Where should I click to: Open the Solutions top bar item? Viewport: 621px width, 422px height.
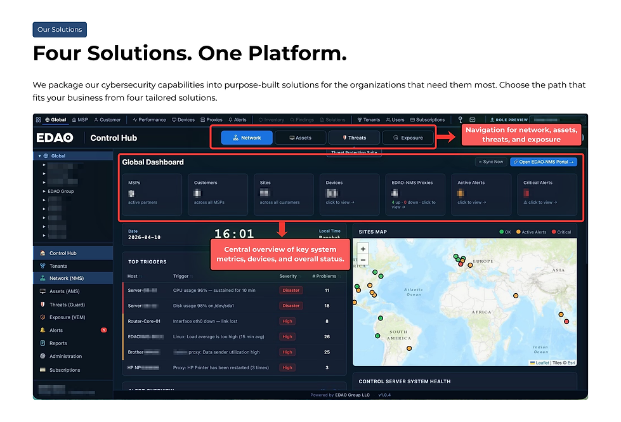click(x=332, y=120)
